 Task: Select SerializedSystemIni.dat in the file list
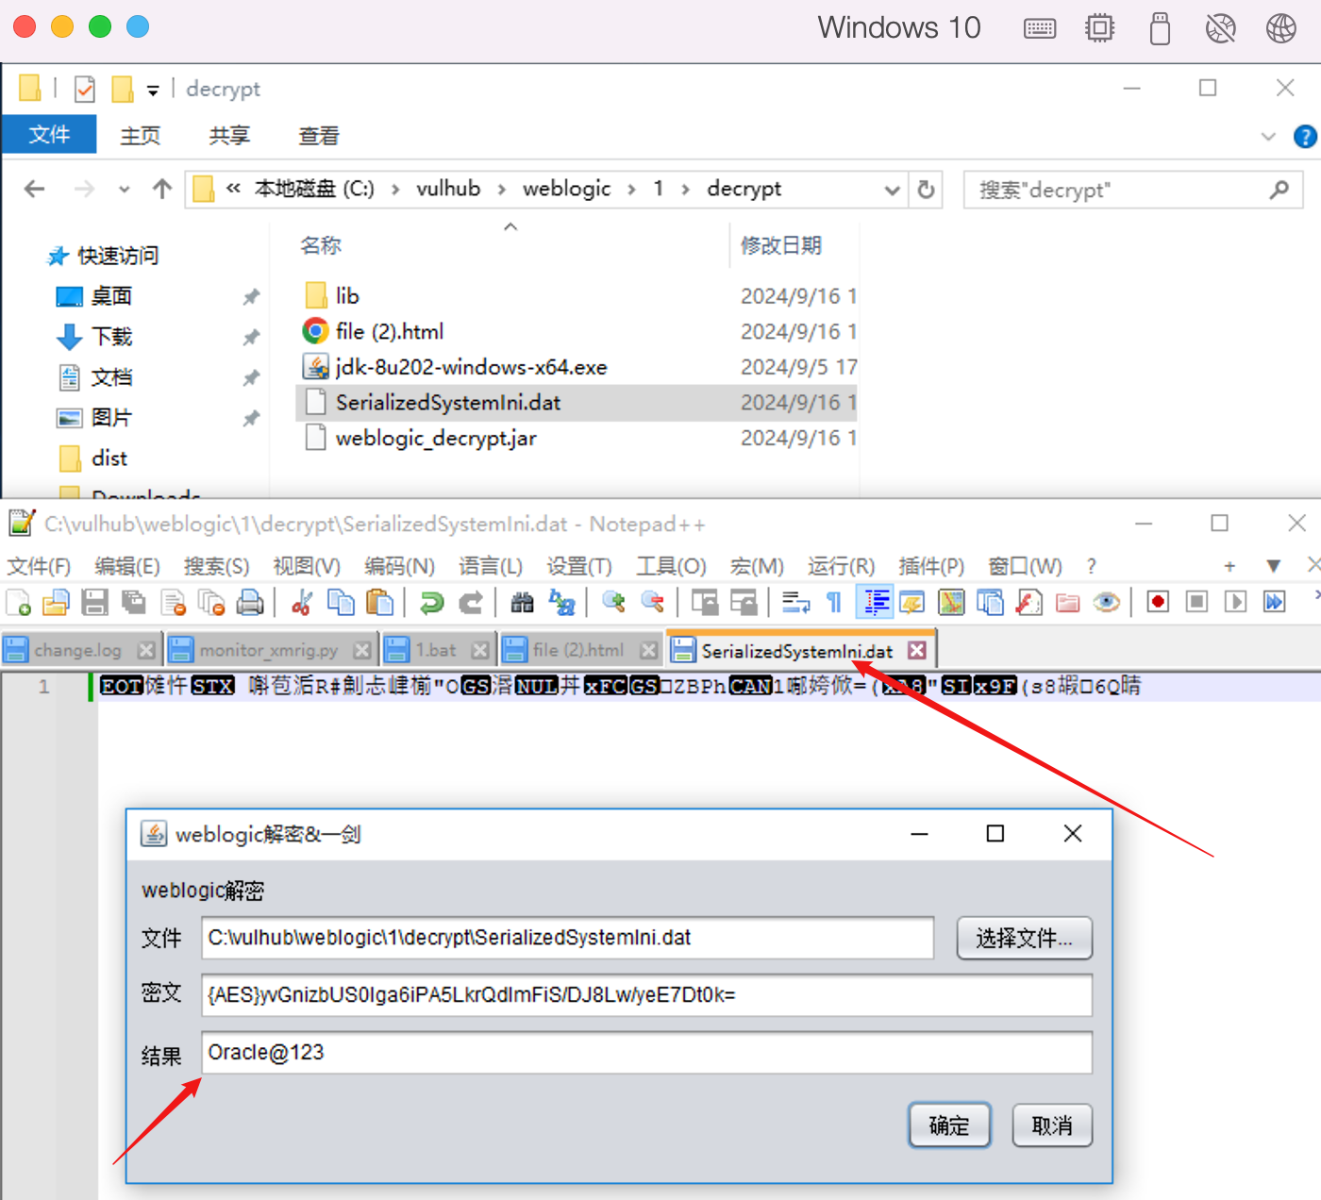click(x=447, y=402)
